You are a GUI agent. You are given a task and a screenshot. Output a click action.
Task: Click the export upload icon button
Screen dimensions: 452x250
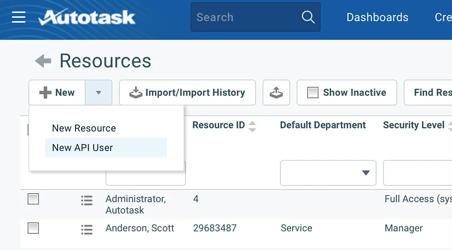pyautogui.click(x=276, y=92)
